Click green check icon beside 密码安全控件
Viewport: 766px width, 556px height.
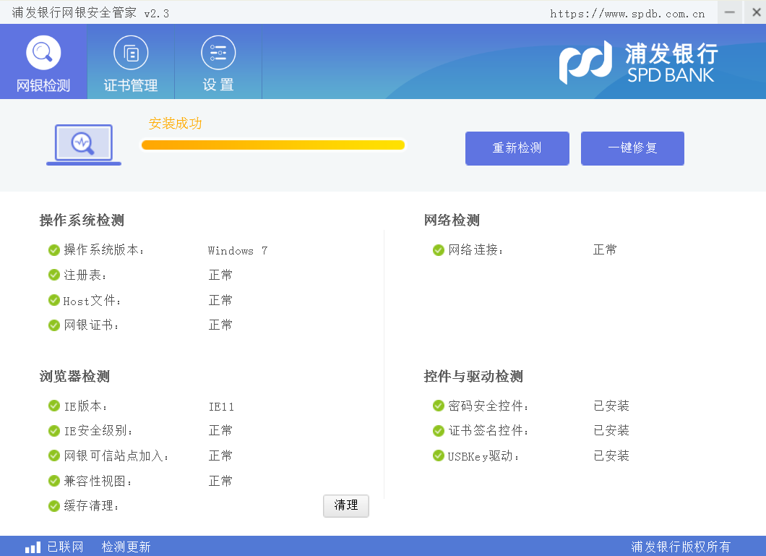(x=439, y=406)
